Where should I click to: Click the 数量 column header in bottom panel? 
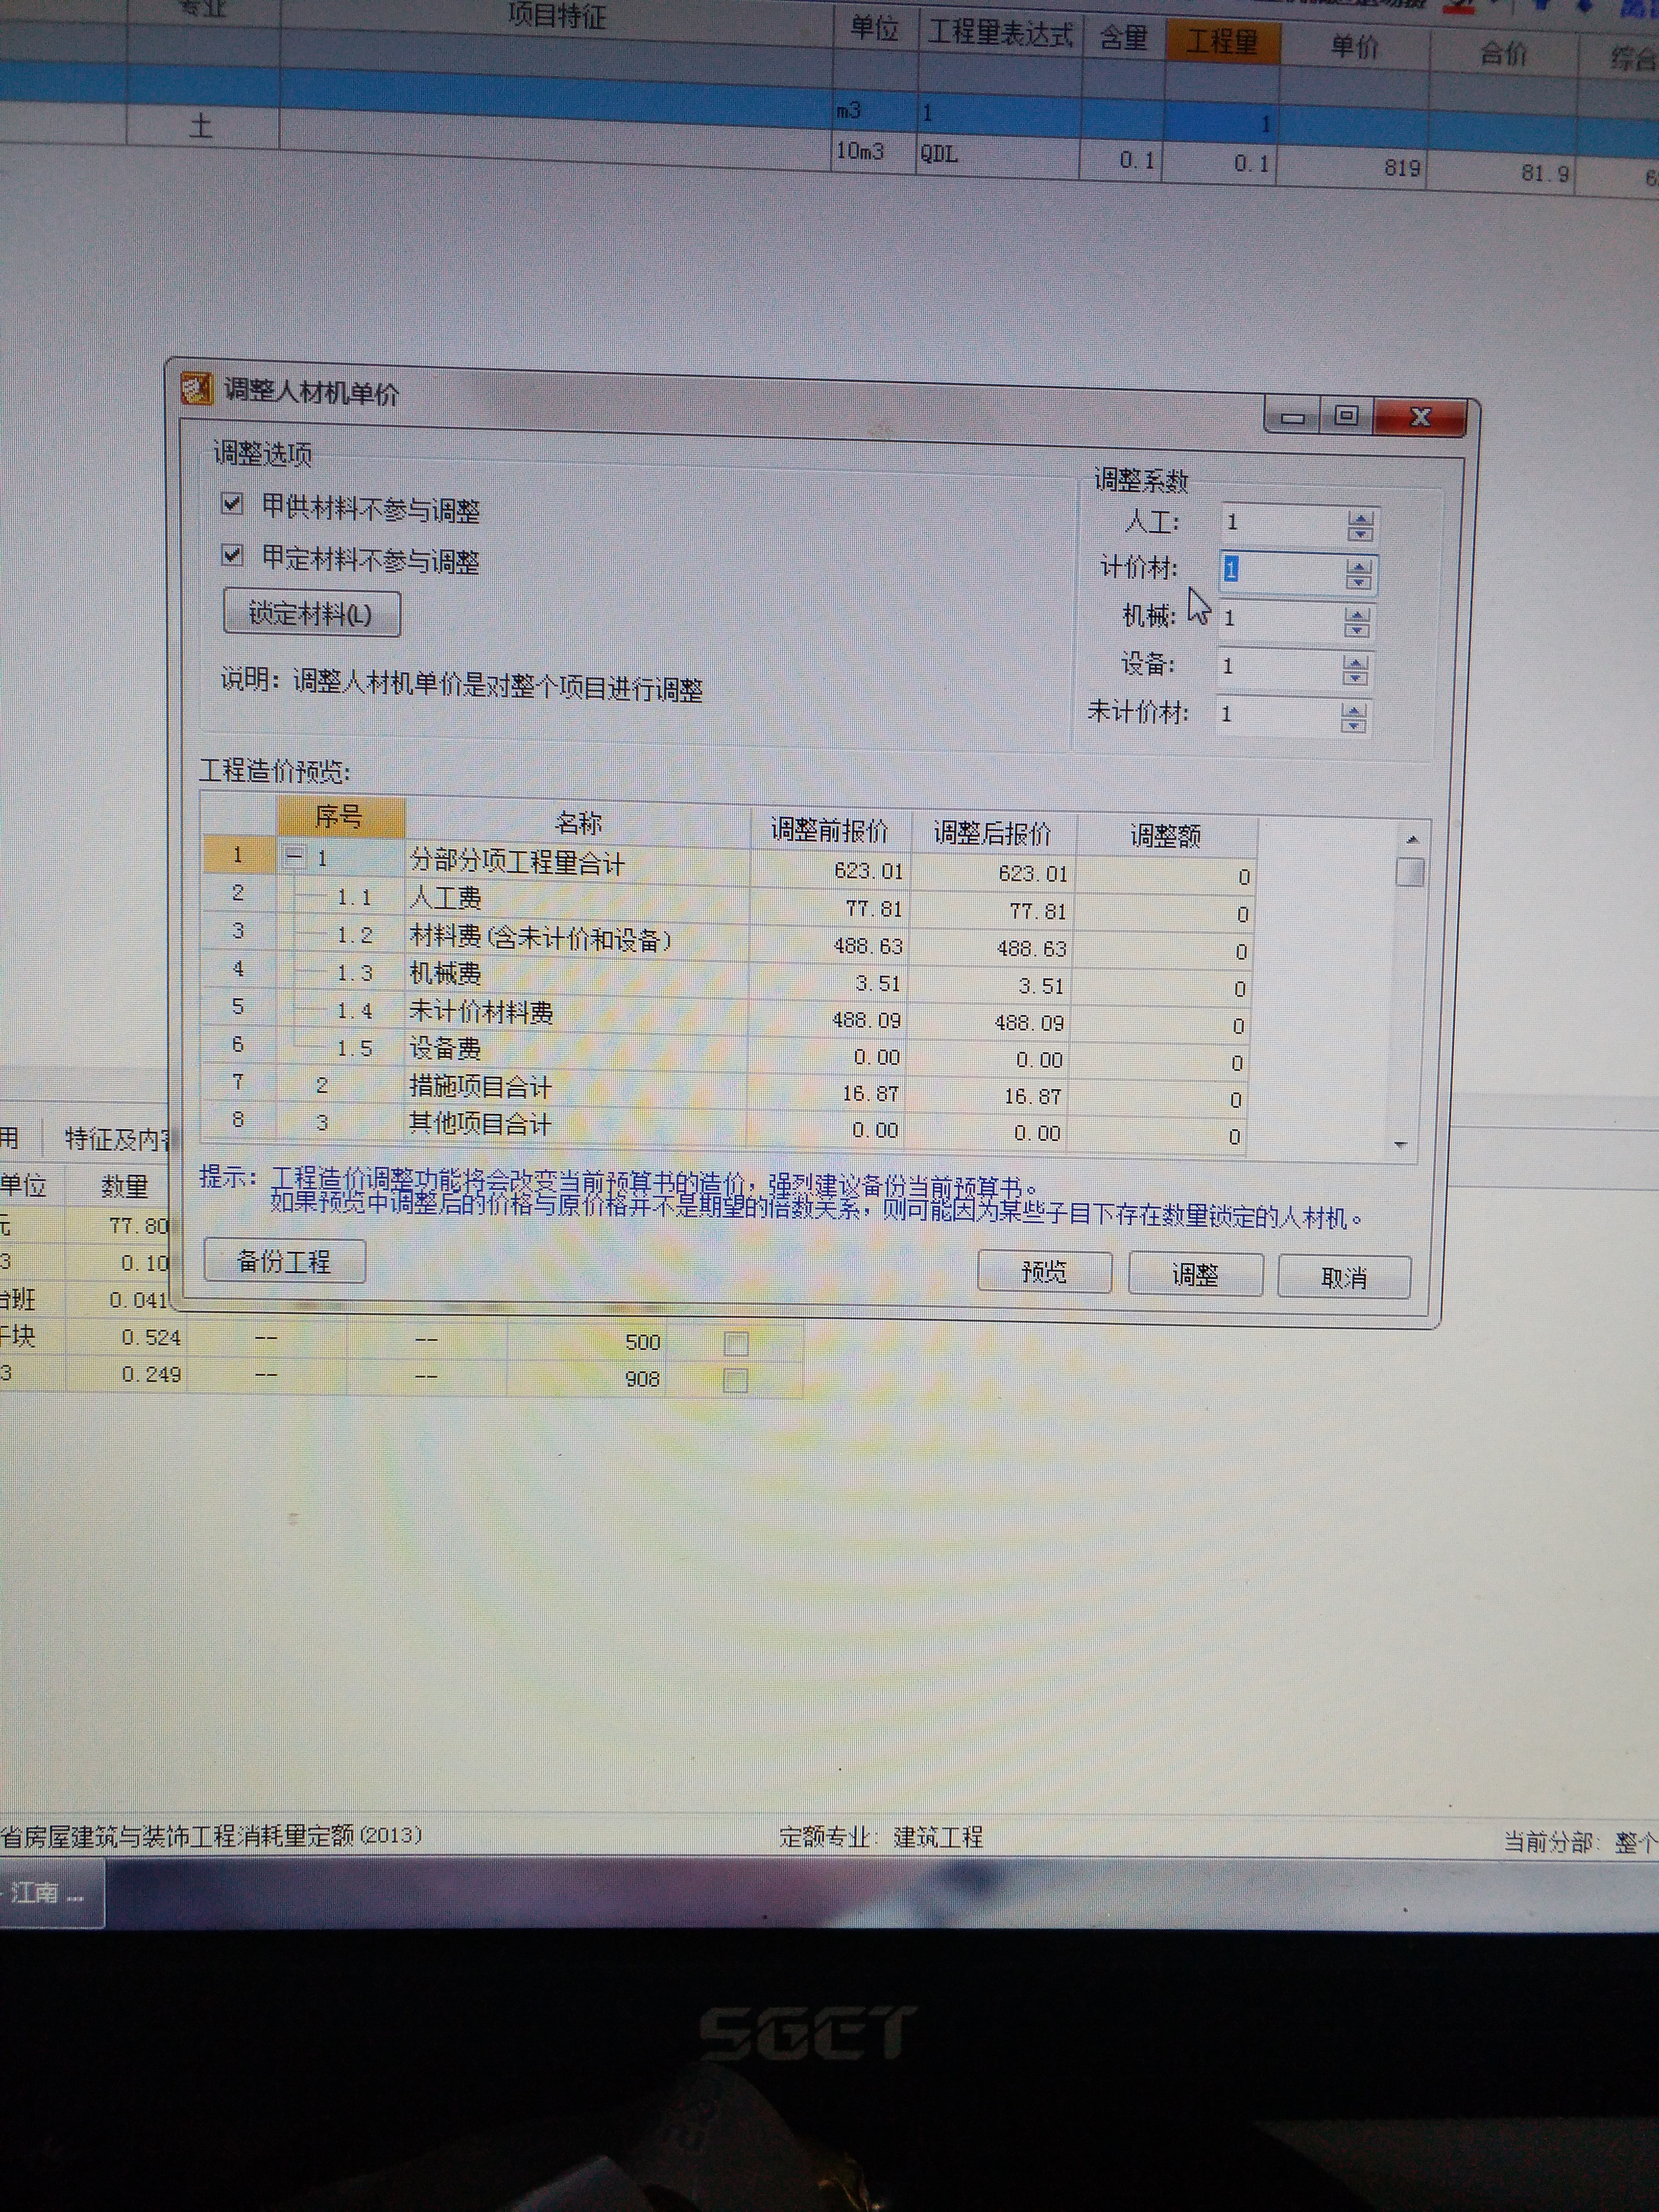click(x=124, y=1187)
